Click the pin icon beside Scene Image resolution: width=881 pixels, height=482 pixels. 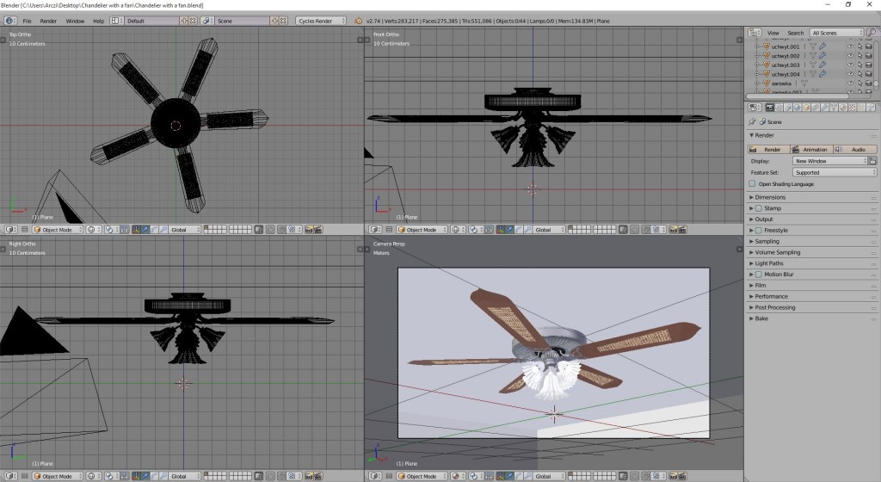coord(753,122)
